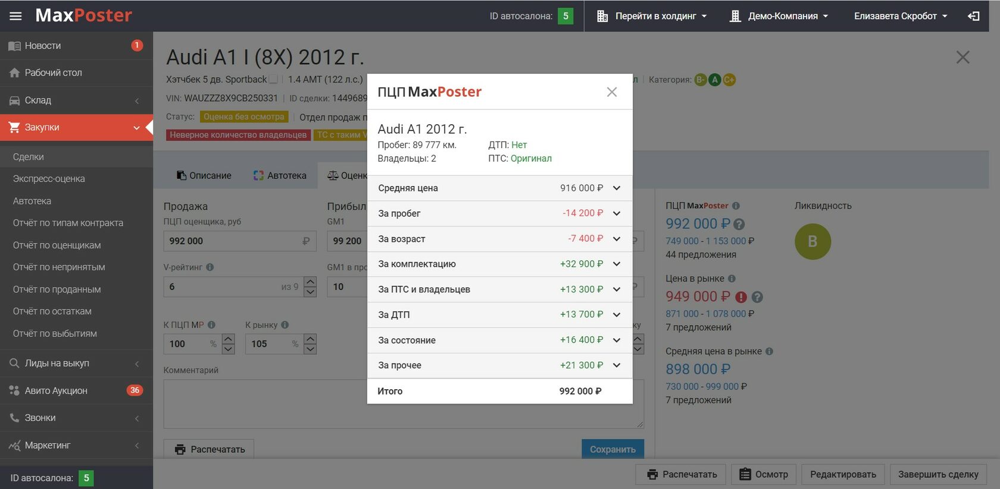Expand the Склад sidebar section
The height and width of the screenshot is (489, 1000).
tap(137, 100)
